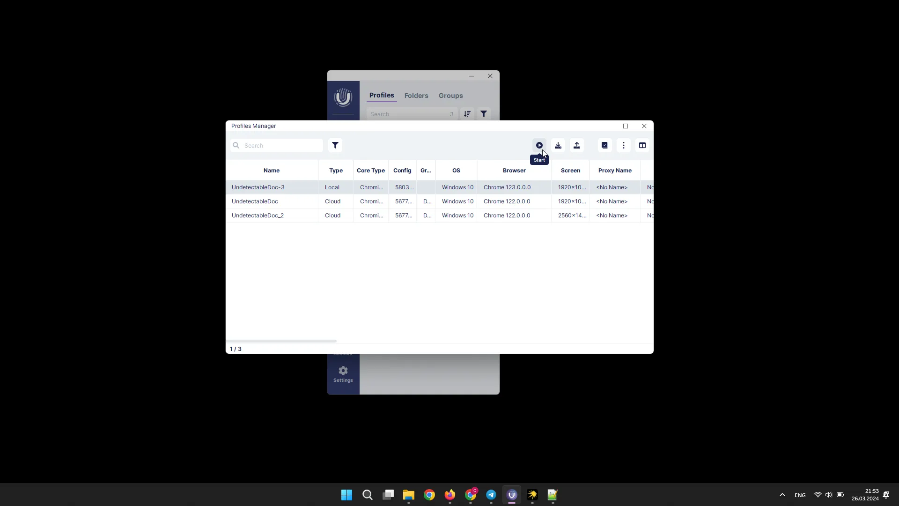Toggle selection of UndetectableDoc-3 profile
The width and height of the screenshot is (899, 506).
258,187
